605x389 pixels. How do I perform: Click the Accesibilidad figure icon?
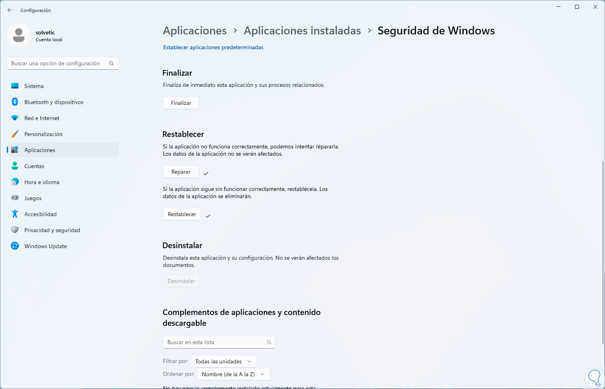15,214
